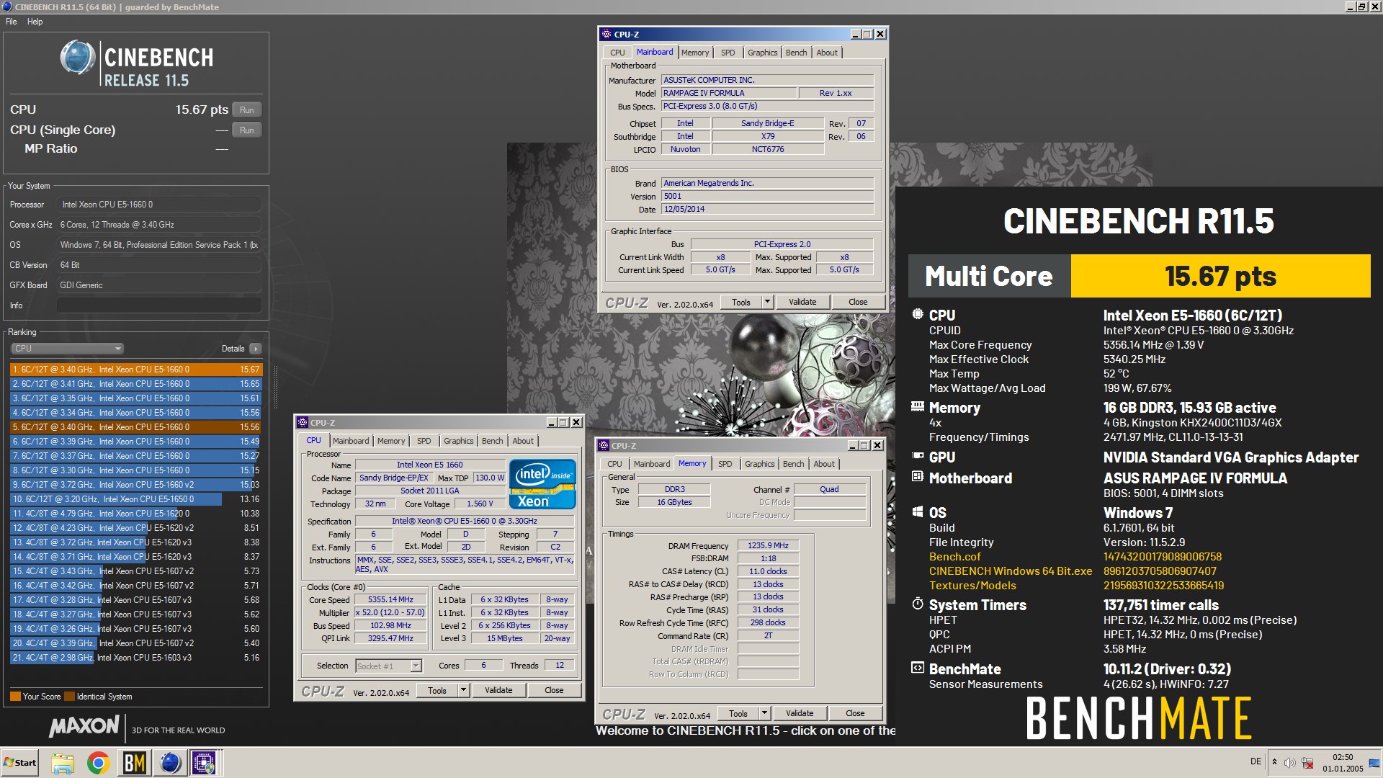Click the Memory icon in the BenchMate panel

point(918,406)
